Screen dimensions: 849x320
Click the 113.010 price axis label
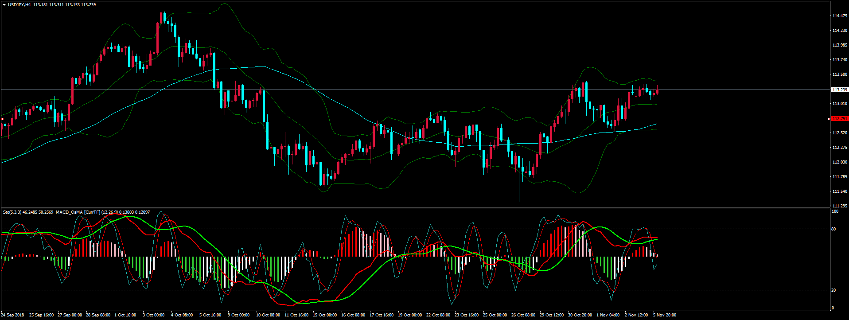tap(840, 104)
